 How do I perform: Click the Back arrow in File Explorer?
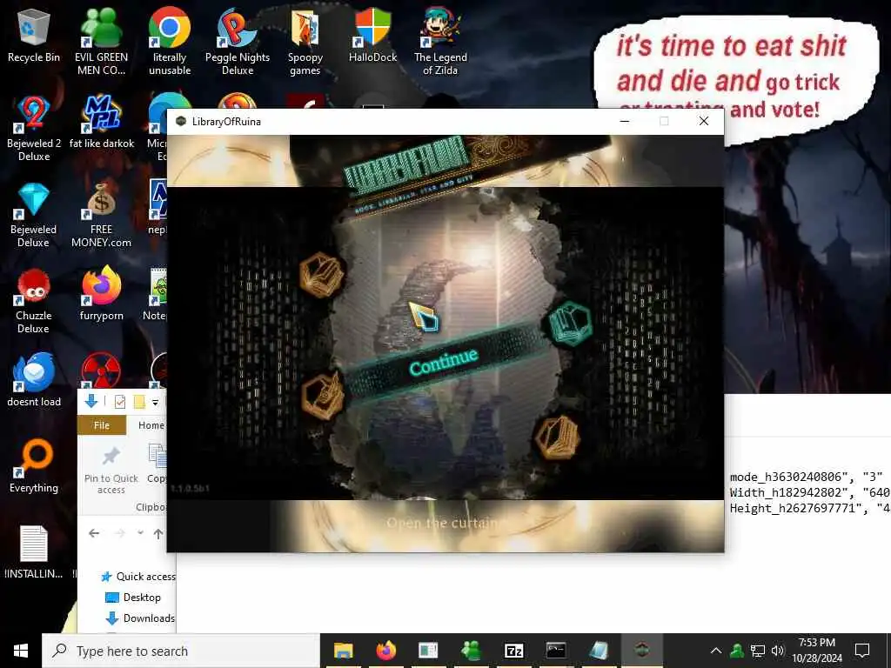pos(94,533)
